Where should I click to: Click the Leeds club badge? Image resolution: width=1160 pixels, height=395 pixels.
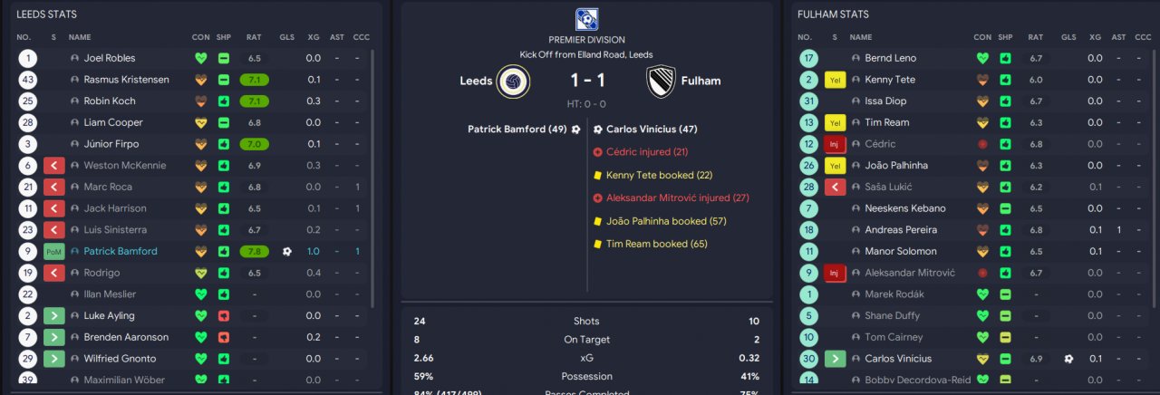click(514, 81)
